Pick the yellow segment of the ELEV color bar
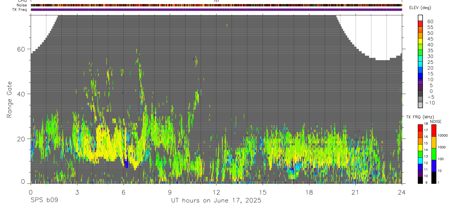Viewport: 452px width, 208px height. 420,41
